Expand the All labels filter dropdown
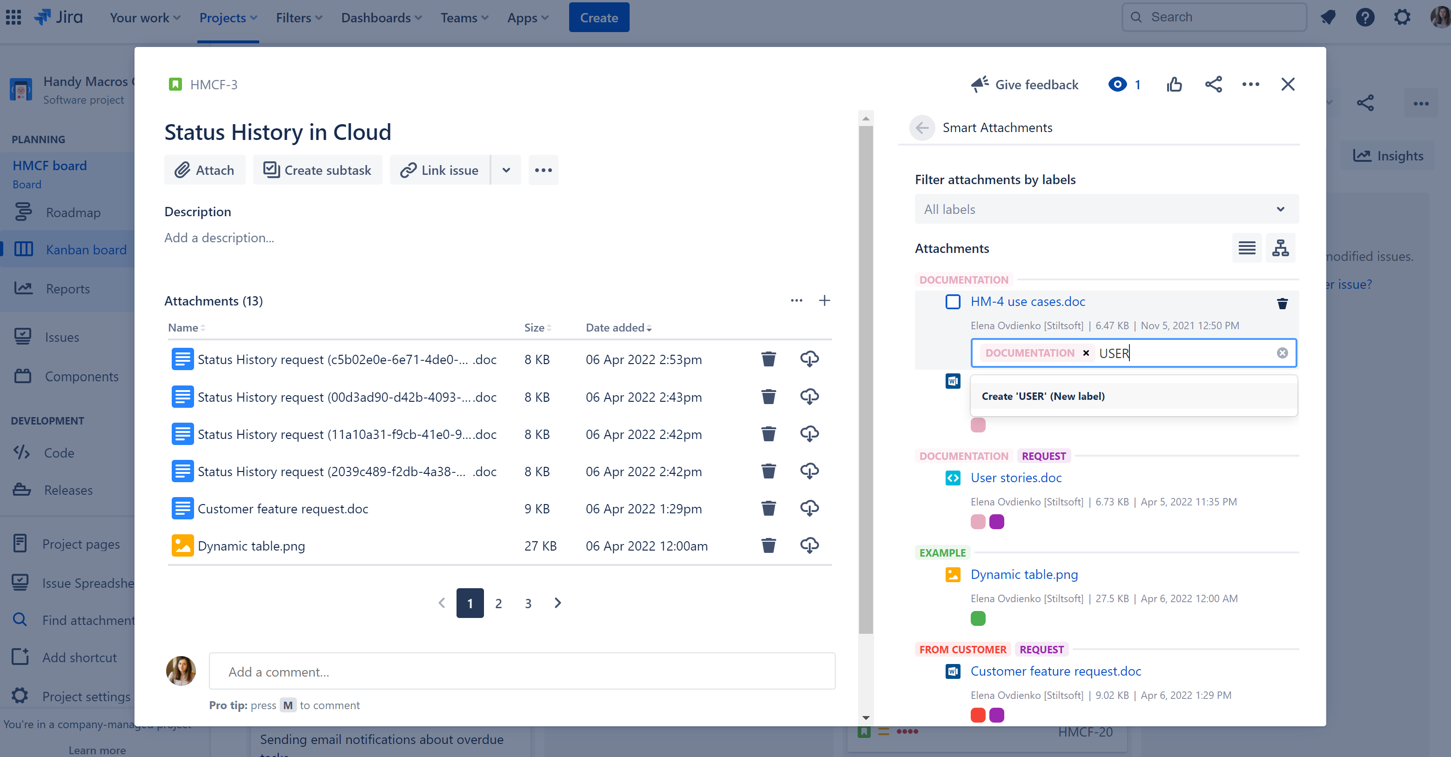 point(1107,209)
